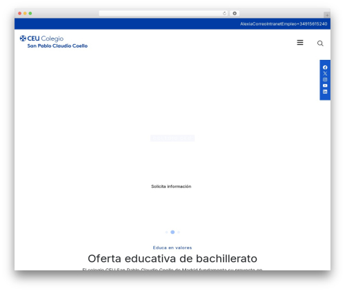Open the X (Twitter) profile icon
The width and height of the screenshot is (345, 291).
pyautogui.click(x=325, y=74)
